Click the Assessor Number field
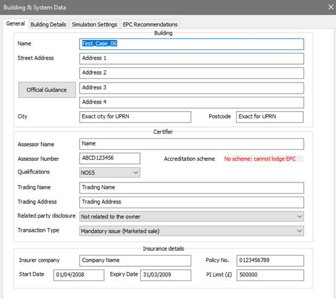The image size is (336, 299). [x=110, y=158]
